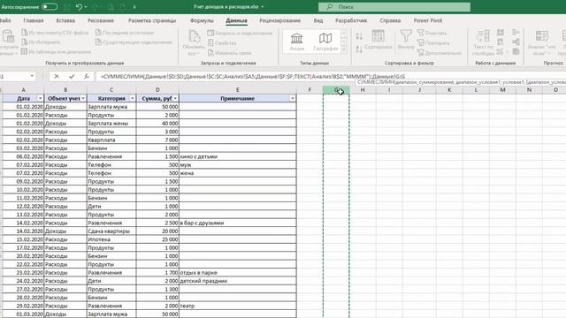Open the Категория column filter dropdown
The image size is (566, 318).
click(x=132, y=98)
